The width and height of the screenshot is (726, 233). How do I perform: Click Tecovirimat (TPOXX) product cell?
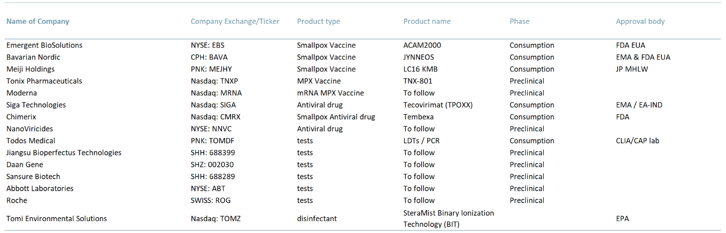438,105
